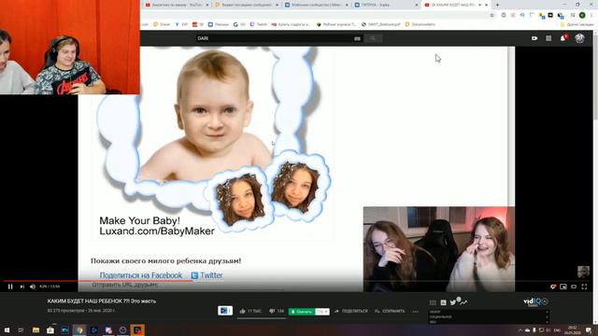The height and width of the screenshot is (336, 598).
Task: Click the vidIQ Twitter stats icon
Action: click(x=452, y=302)
